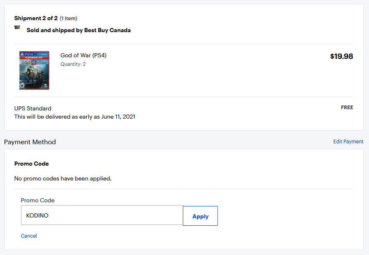Select the God of War (PS4) product title
369x255 pixels.
(83, 56)
